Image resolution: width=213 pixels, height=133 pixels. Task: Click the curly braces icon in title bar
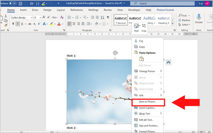tap(38, 4)
